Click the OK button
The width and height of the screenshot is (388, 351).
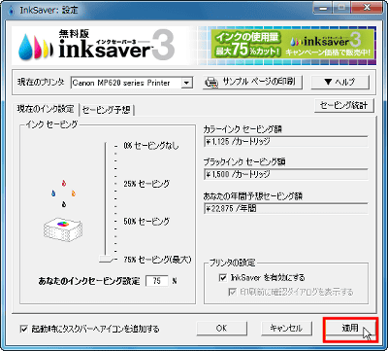tap(222, 329)
